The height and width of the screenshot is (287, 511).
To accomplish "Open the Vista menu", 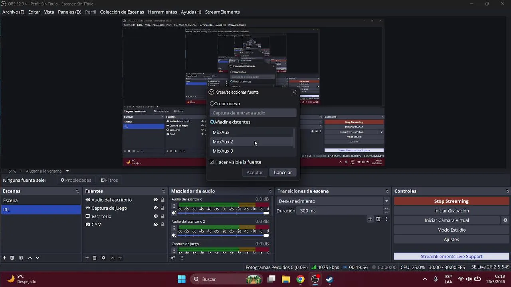I will pos(49,12).
